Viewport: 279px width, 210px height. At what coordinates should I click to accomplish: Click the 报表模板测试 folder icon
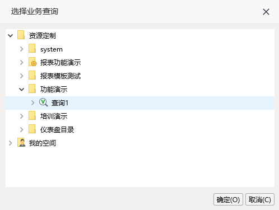(x=32, y=76)
